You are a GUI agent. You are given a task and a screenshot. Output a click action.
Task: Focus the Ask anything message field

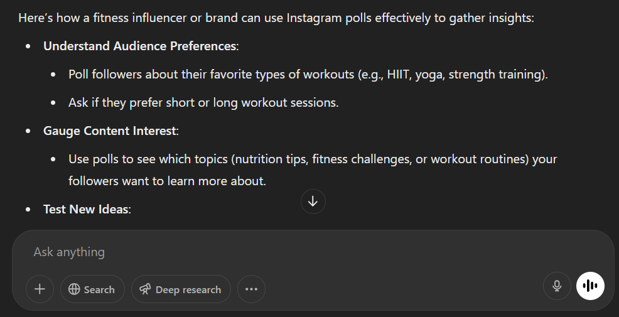point(276,252)
